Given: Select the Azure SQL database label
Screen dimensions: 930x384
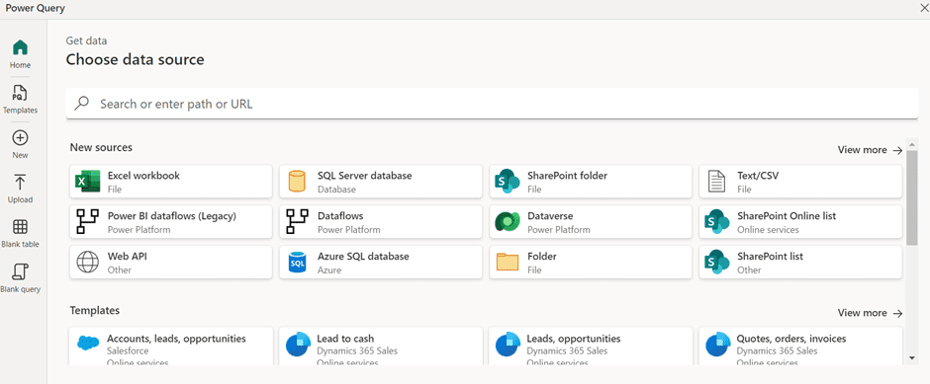Looking at the screenshot, I should click(x=363, y=257).
